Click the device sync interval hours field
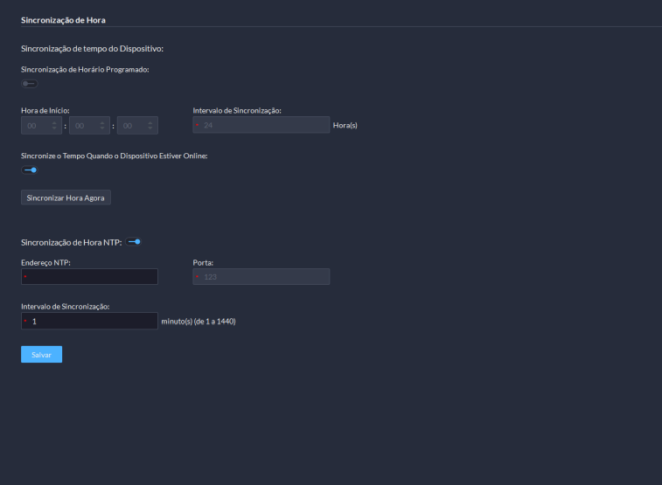The width and height of the screenshot is (662, 485). click(x=261, y=125)
